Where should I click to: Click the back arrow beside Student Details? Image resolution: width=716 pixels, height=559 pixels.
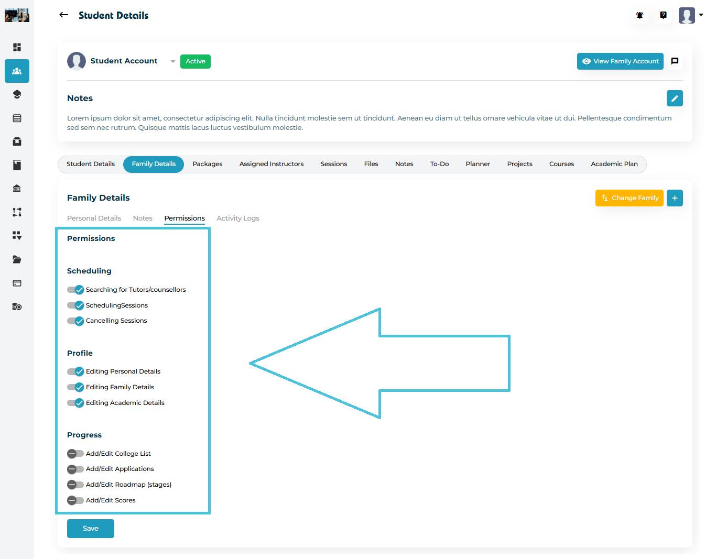(63, 15)
